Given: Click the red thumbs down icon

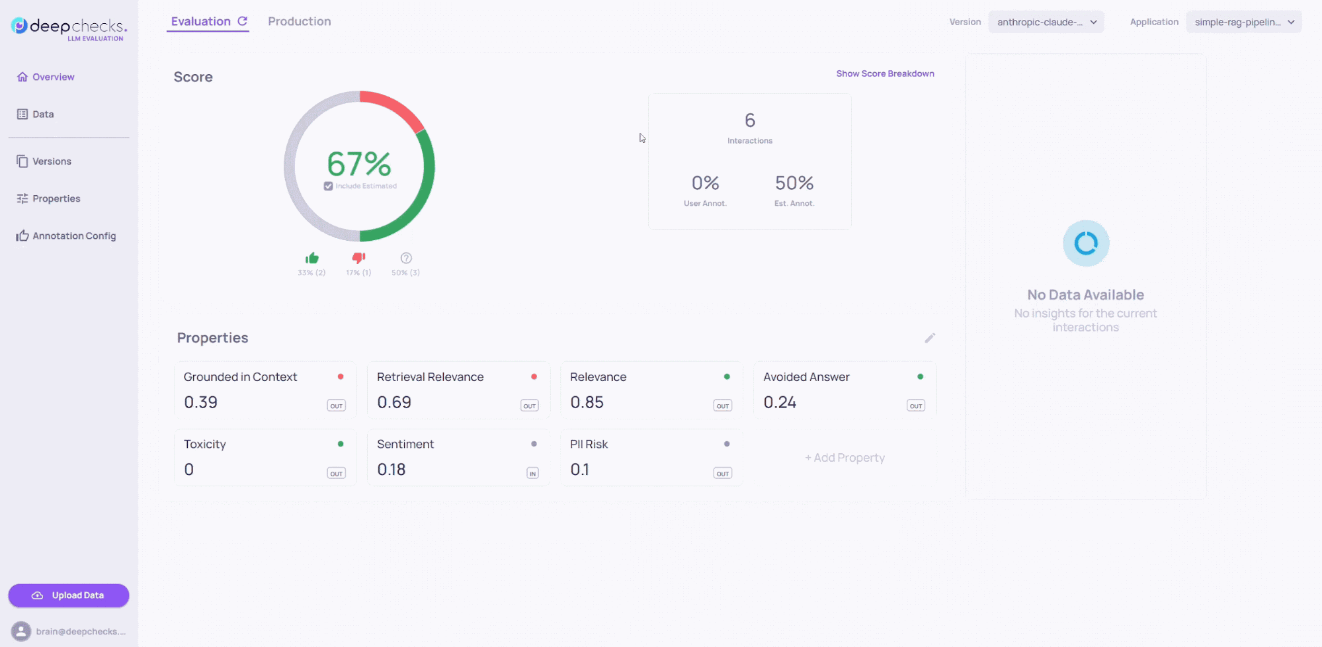Looking at the screenshot, I should click(x=358, y=258).
